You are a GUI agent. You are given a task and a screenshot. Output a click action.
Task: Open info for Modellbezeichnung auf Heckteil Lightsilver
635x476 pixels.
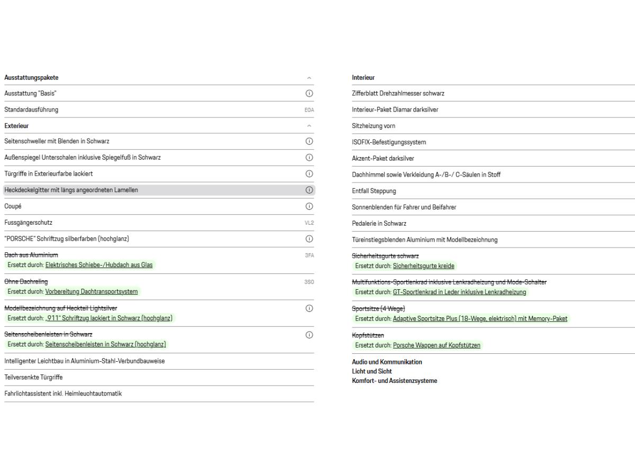(310, 308)
